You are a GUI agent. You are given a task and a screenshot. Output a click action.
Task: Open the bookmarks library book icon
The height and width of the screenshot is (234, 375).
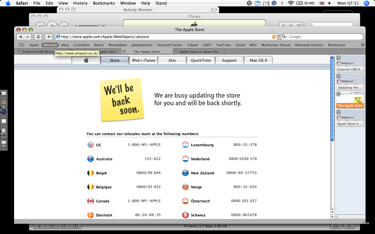(x=21, y=45)
